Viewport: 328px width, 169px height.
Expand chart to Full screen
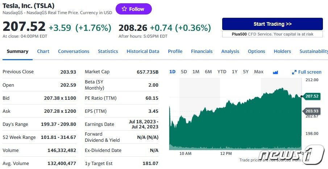pos(307,72)
